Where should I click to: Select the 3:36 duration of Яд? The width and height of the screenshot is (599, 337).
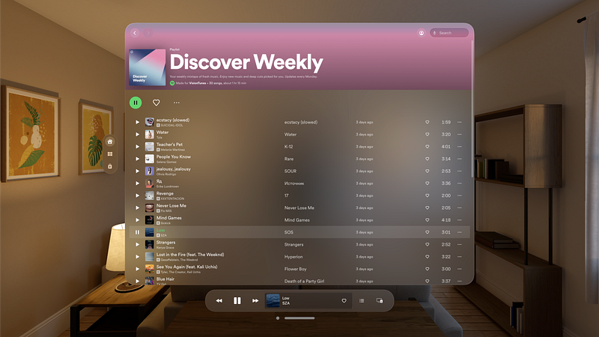click(x=446, y=183)
